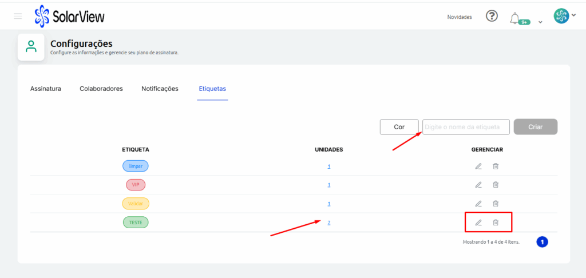The width and height of the screenshot is (586, 278).
Task: Open the help question mark icon
Action: tap(492, 16)
